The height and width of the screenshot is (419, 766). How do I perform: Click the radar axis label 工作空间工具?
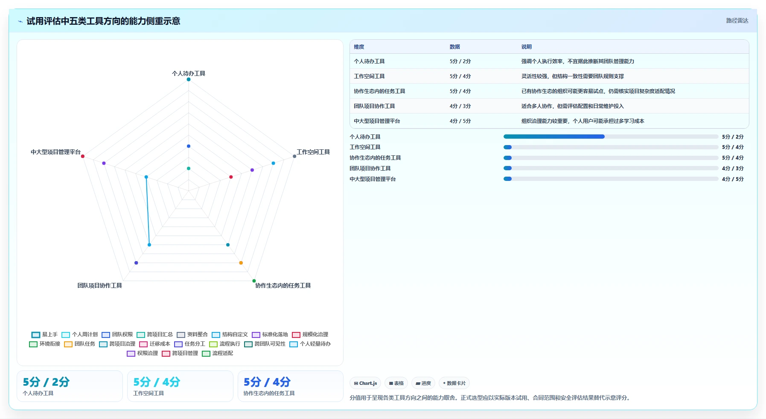point(313,152)
